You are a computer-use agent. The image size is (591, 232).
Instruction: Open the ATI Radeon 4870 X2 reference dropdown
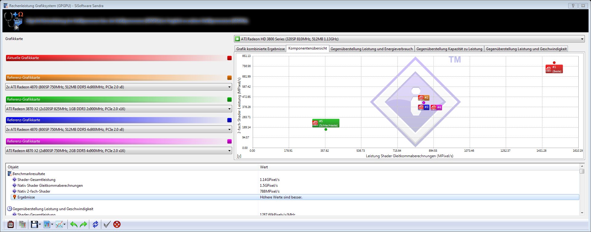pyautogui.click(x=229, y=151)
